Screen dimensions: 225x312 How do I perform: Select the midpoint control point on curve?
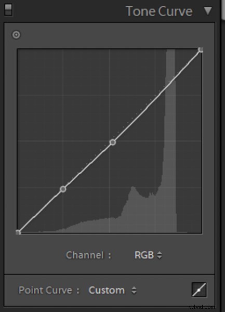click(x=113, y=142)
